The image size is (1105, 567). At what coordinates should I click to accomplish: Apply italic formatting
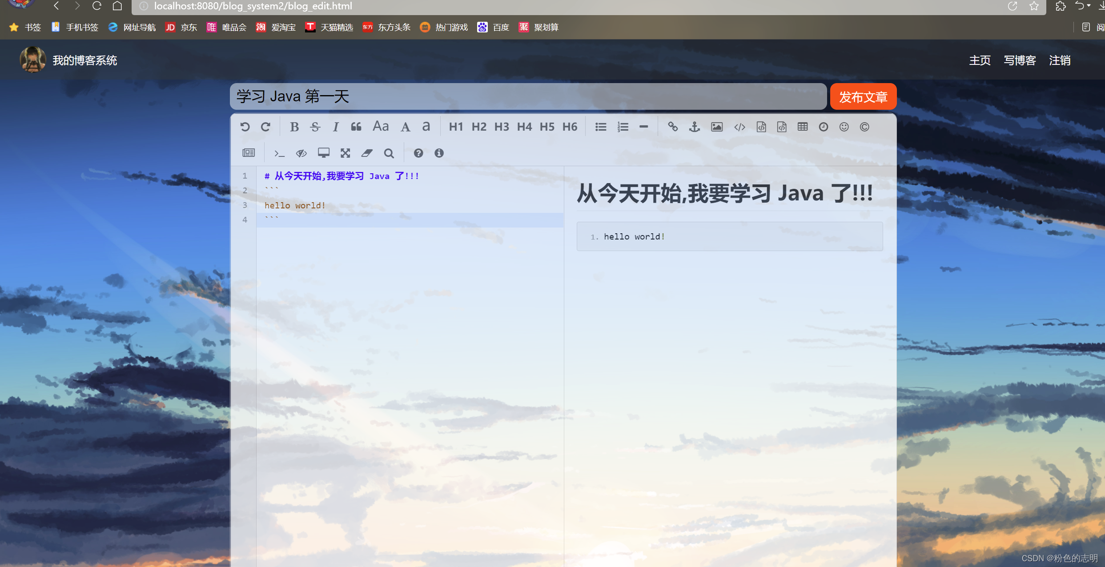coord(336,127)
